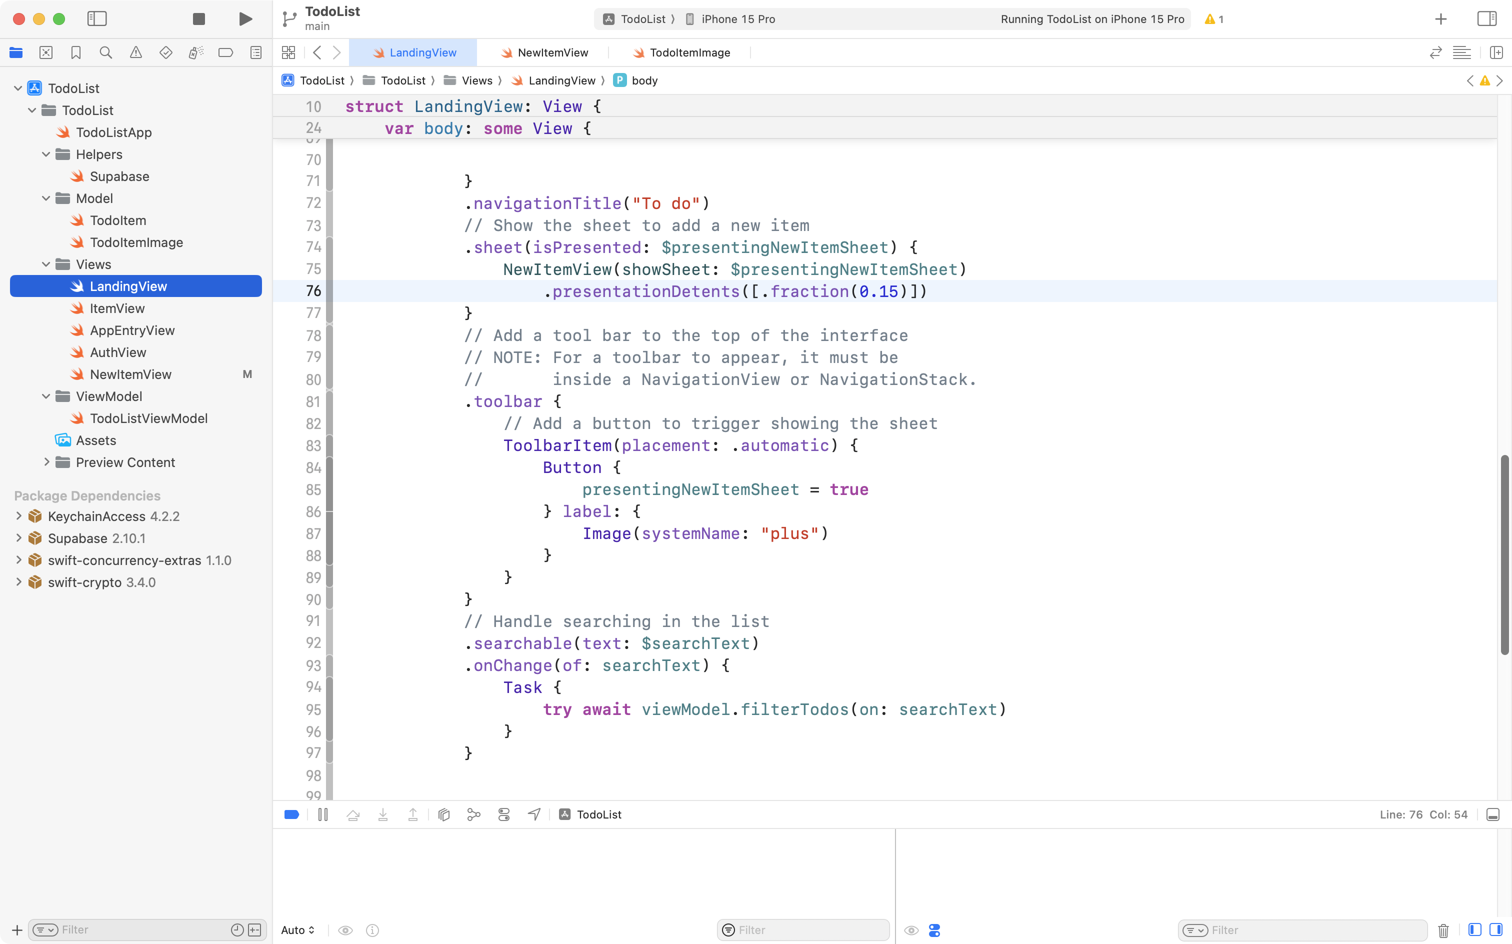Switch to the TodoItemImage editor tab

[x=689, y=52]
